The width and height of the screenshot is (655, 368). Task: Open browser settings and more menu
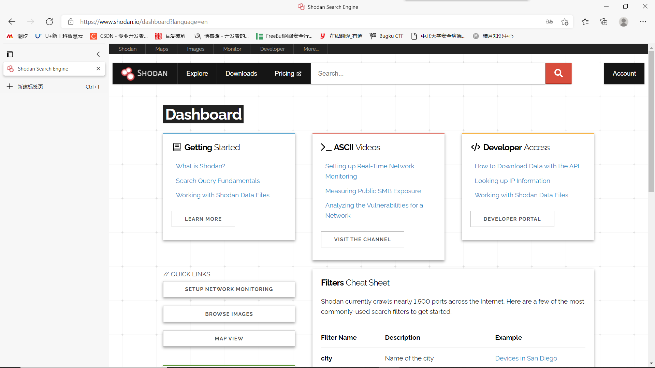click(x=643, y=22)
